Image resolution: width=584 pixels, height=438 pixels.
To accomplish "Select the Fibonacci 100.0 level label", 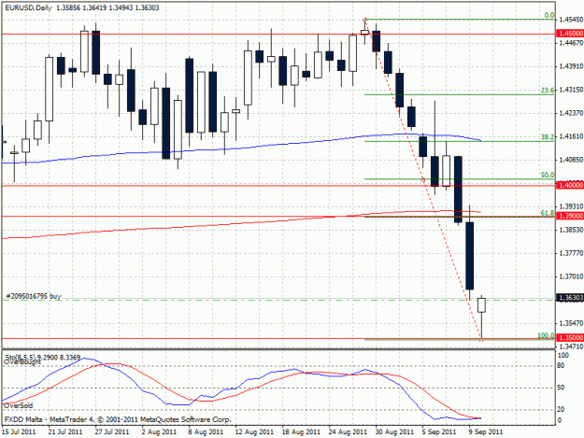I will (x=546, y=335).
